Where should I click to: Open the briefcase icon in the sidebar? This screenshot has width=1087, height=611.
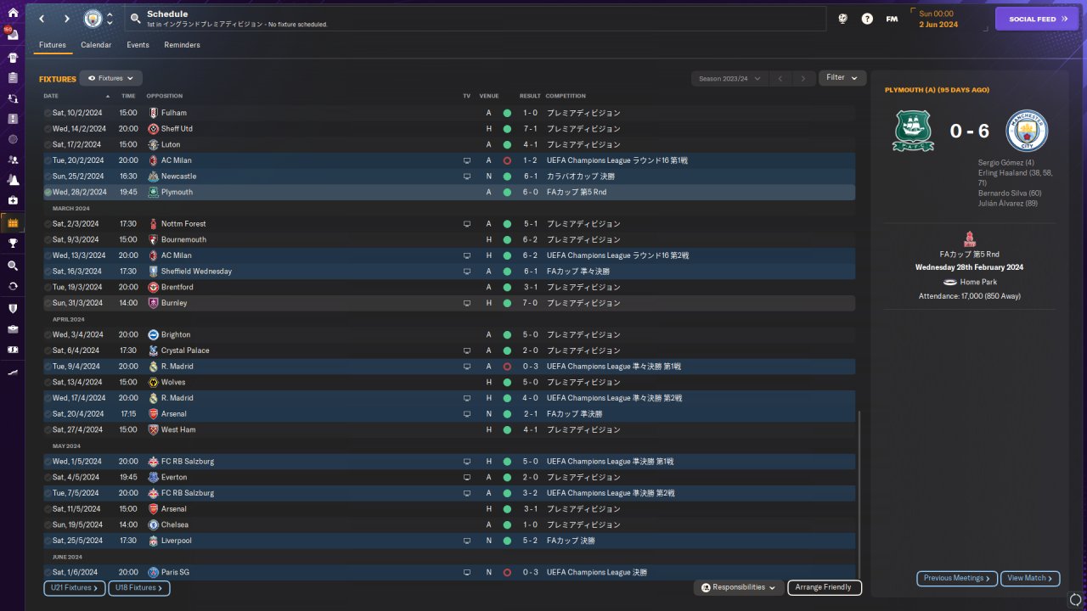click(x=13, y=328)
